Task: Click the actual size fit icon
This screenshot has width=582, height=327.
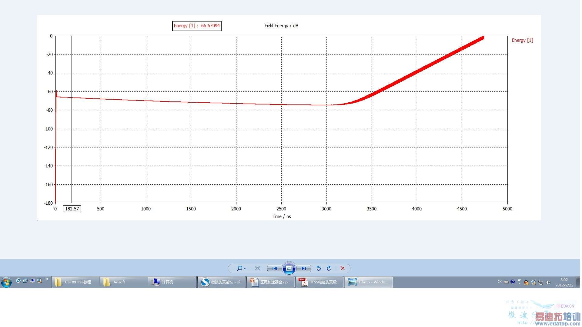Action: pyautogui.click(x=257, y=269)
